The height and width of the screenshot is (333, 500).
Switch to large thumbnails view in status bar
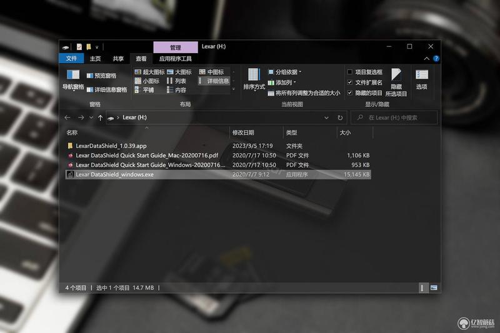click(434, 288)
